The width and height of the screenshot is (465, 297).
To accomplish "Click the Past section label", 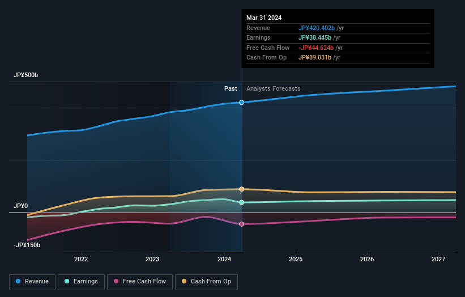I will (231, 88).
